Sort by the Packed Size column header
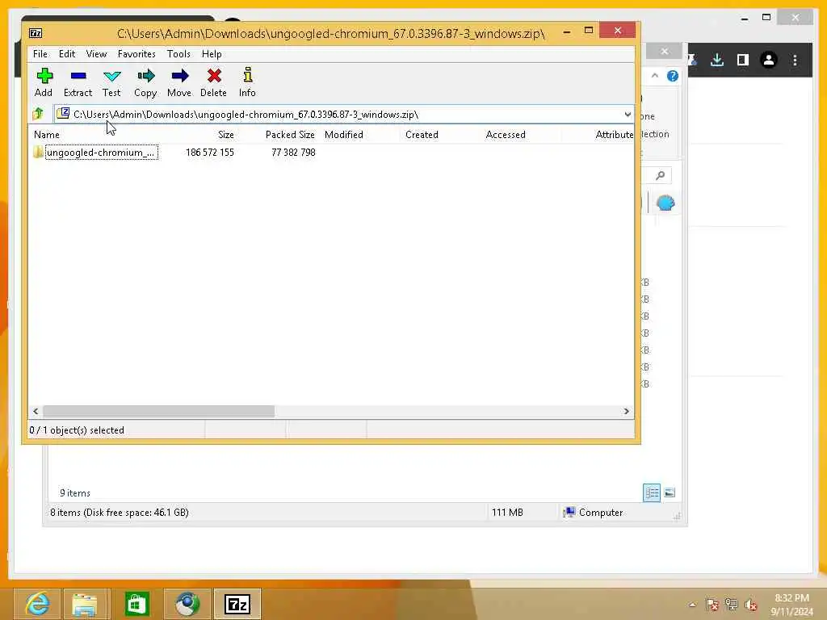Image resolution: width=827 pixels, height=620 pixels. point(290,135)
